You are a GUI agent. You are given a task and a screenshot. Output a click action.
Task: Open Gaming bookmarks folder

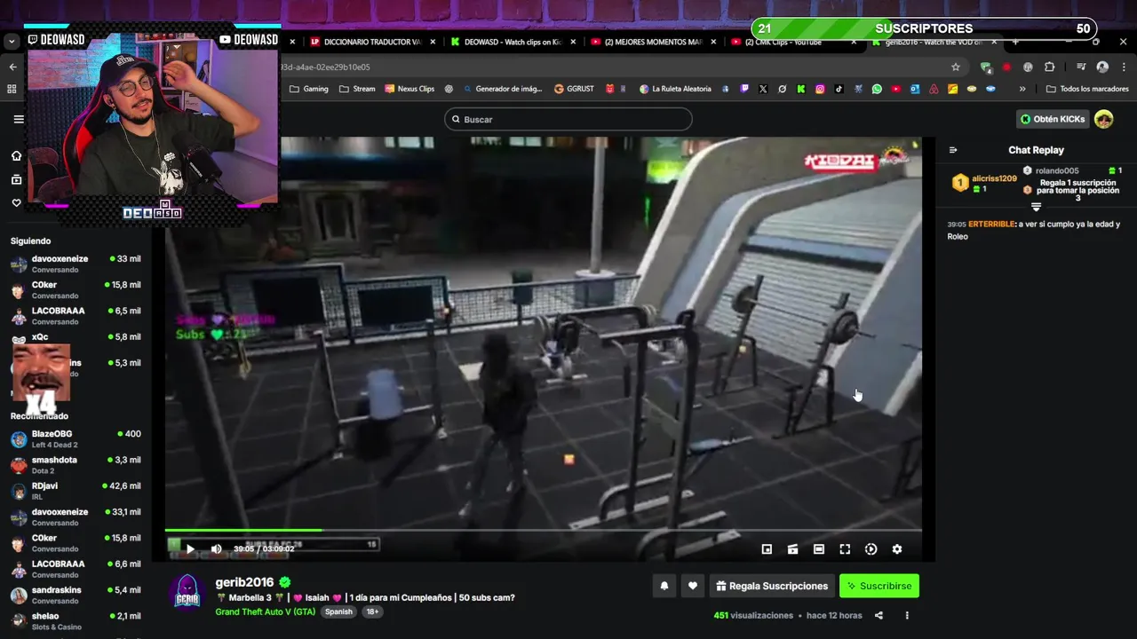[309, 89]
